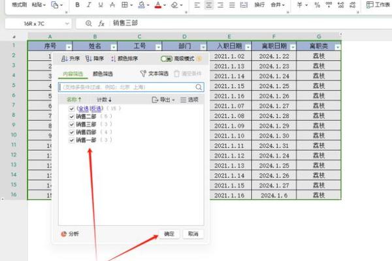Open the 序号 column filter dropdown
Image resolution: width=392 pixels, height=261 pixels.
pos(69,47)
